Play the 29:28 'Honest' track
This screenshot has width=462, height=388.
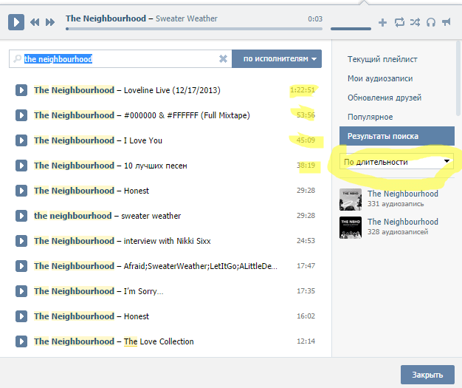pos(21,191)
